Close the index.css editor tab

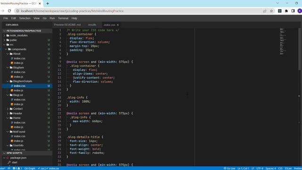click(x=117, y=25)
